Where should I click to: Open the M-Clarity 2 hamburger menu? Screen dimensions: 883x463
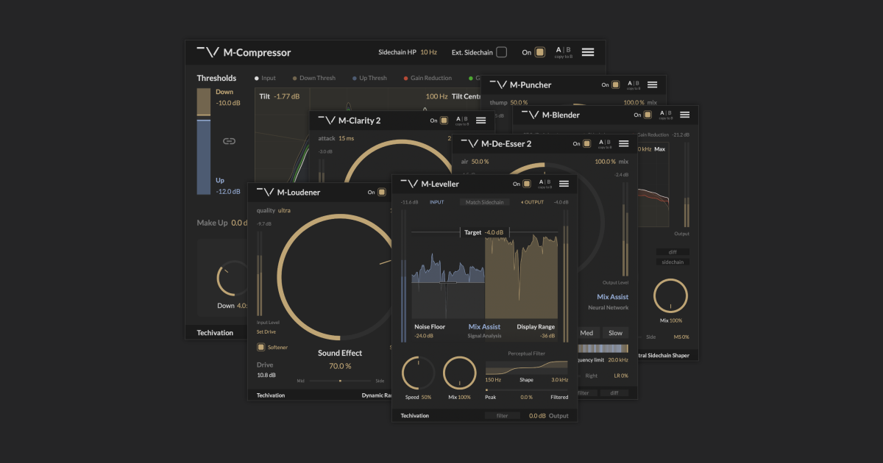480,121
